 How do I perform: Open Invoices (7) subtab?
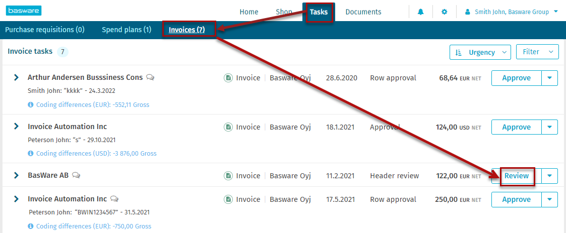click(x=186, y=30)
